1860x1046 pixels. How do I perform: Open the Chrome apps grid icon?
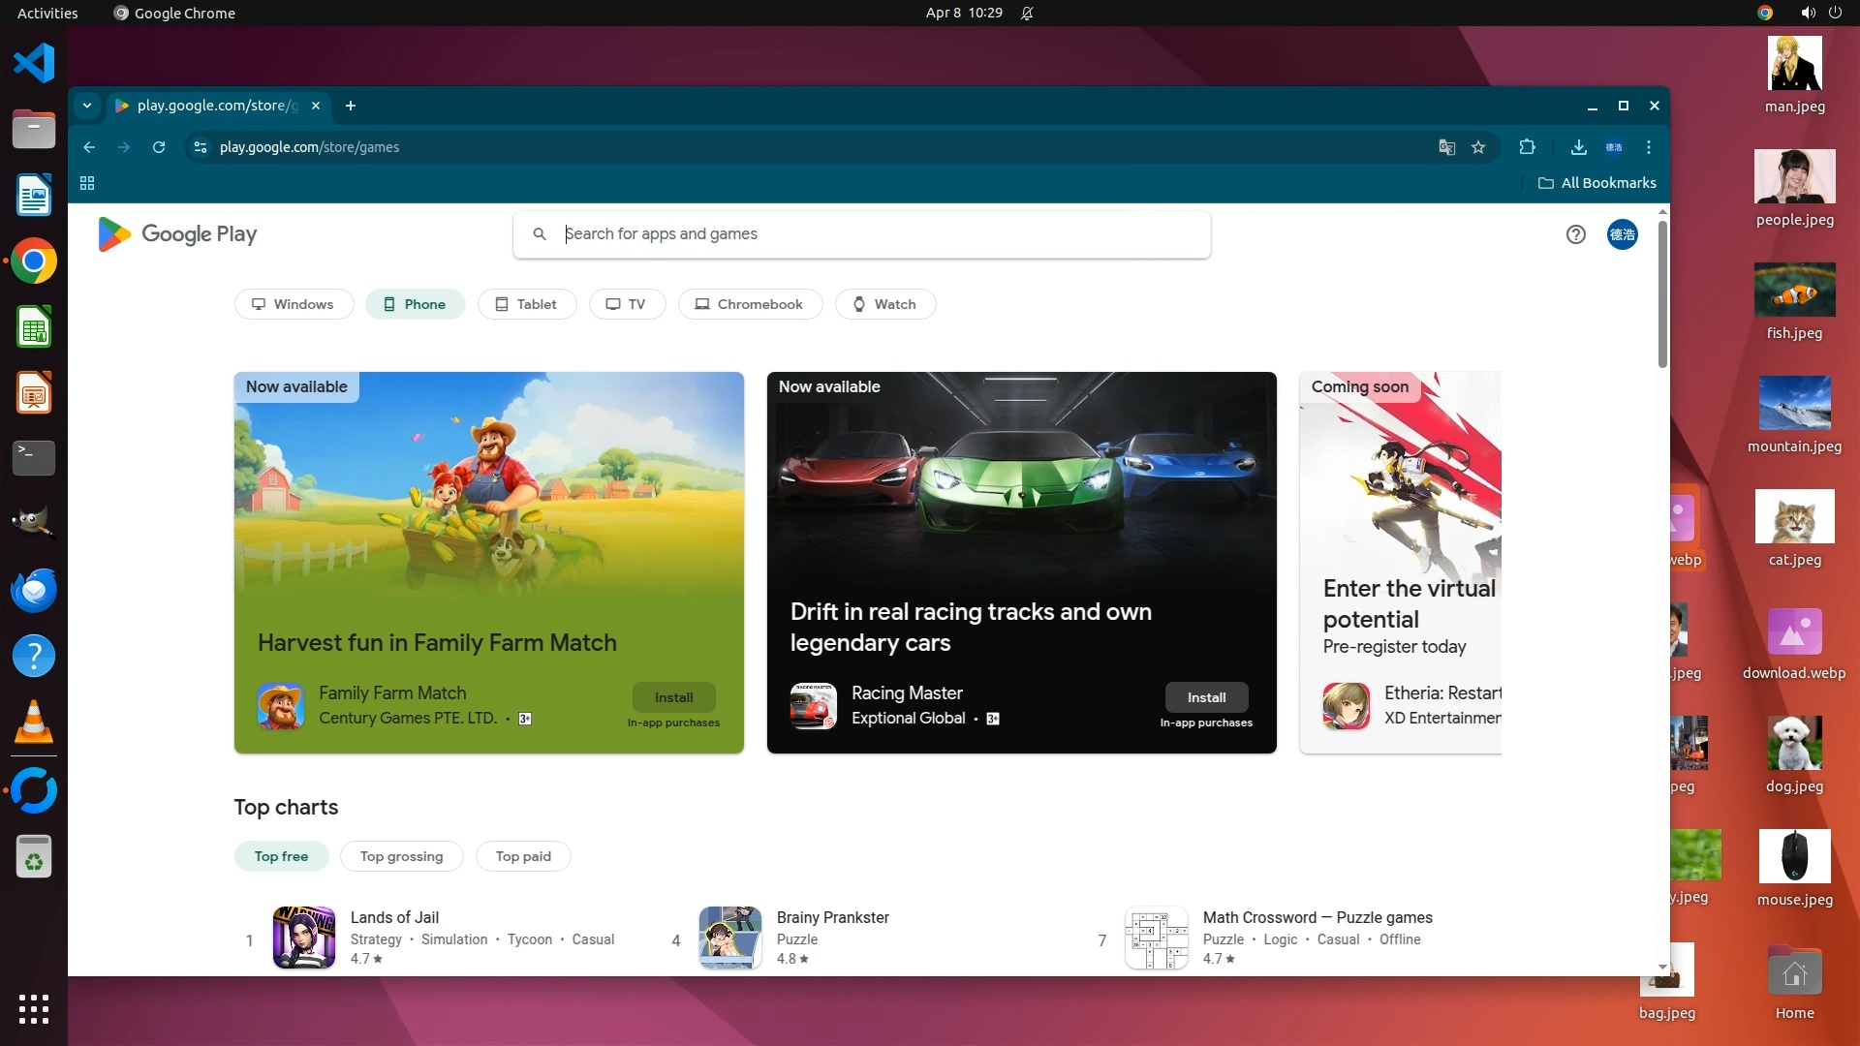pos(87,183)
